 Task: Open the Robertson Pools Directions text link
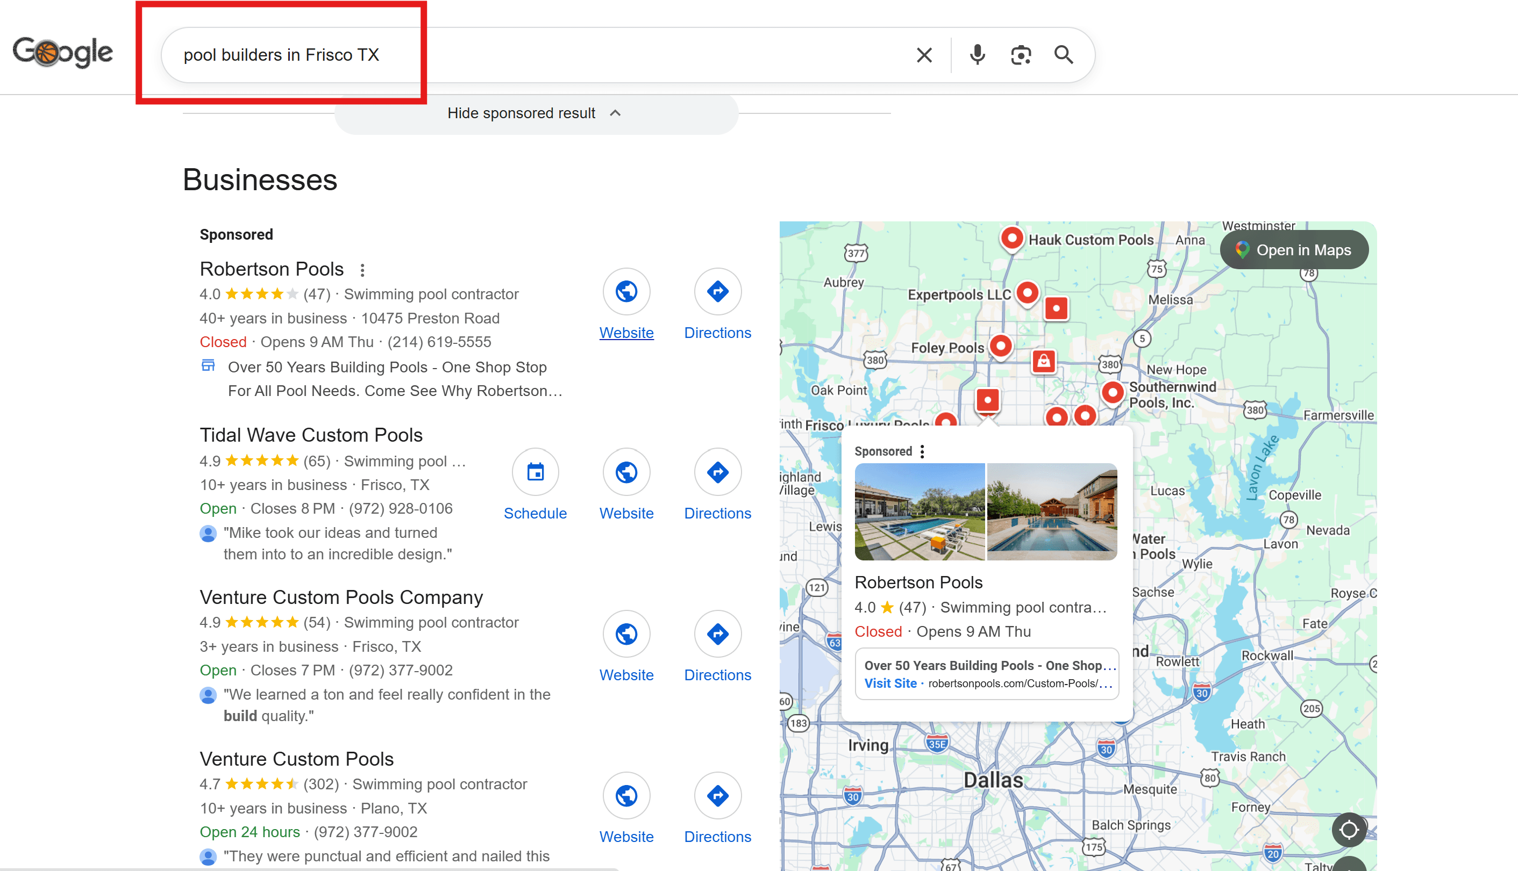point(717,333)
